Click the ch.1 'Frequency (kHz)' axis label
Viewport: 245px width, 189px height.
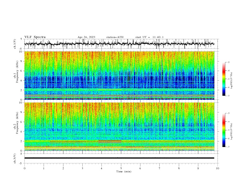coord(17,72)
